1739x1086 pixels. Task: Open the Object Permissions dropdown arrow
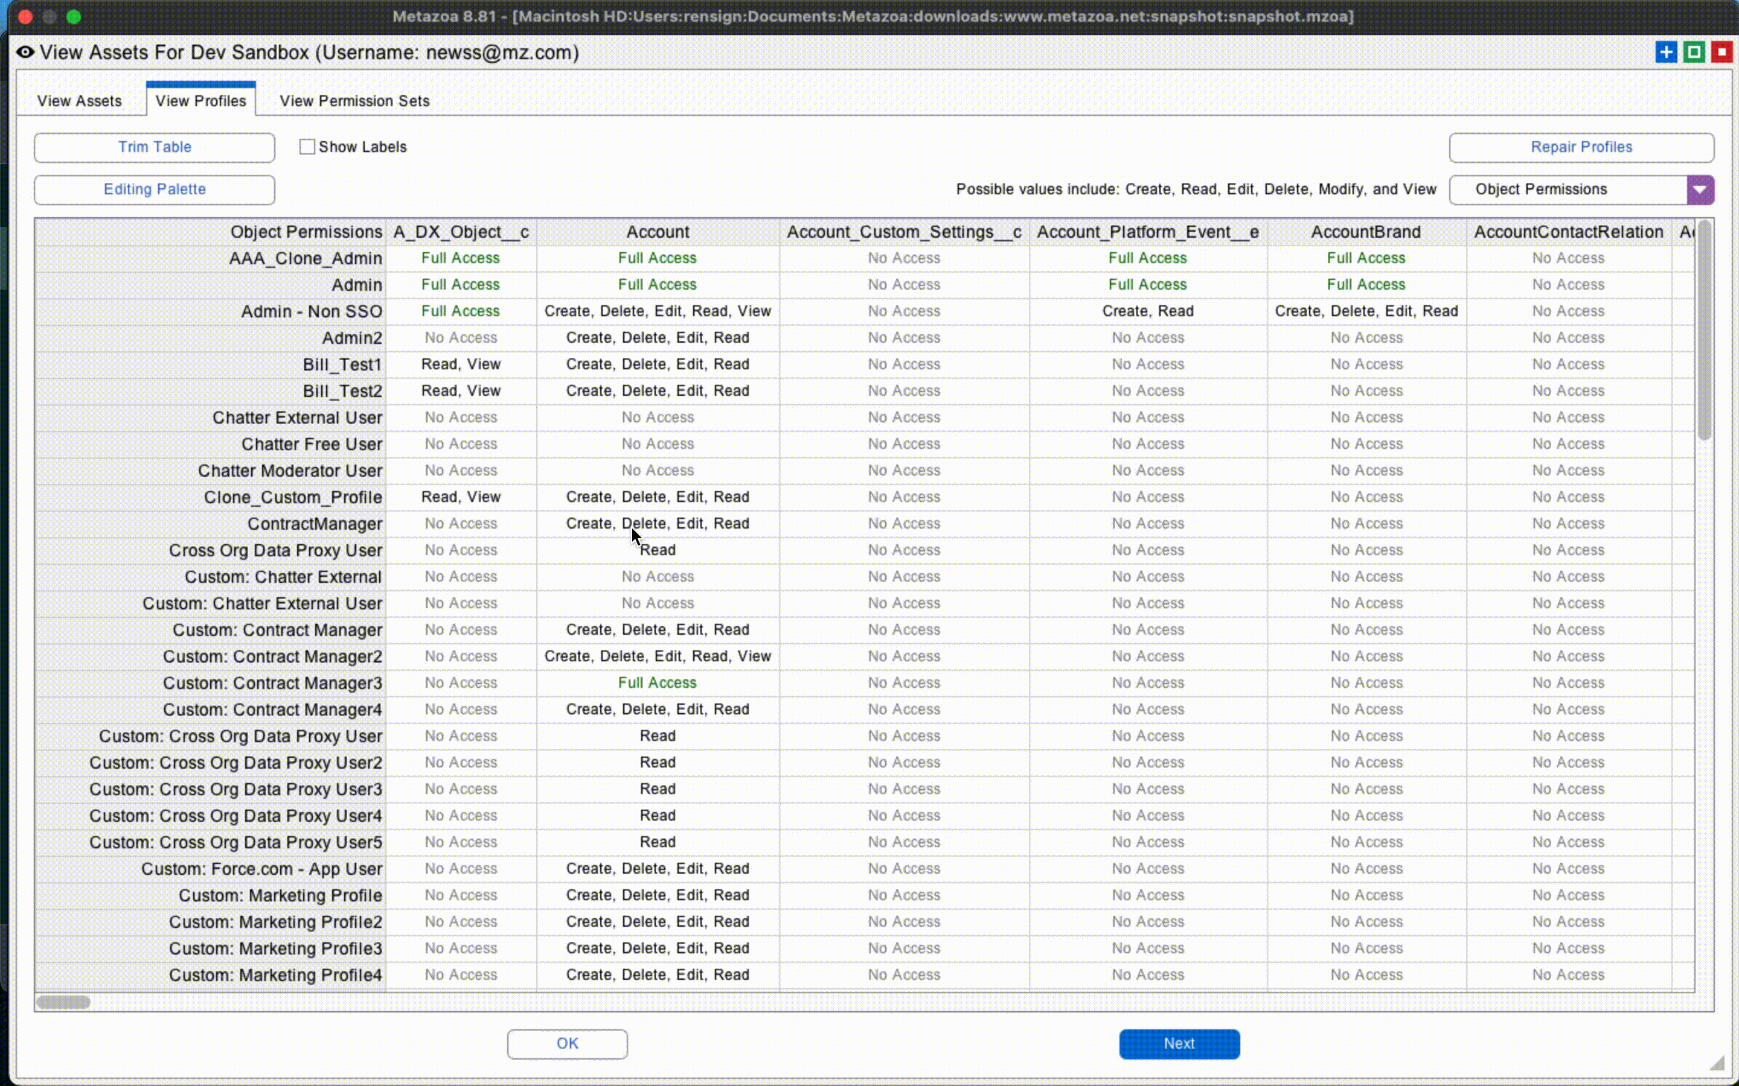point(1700,189)
